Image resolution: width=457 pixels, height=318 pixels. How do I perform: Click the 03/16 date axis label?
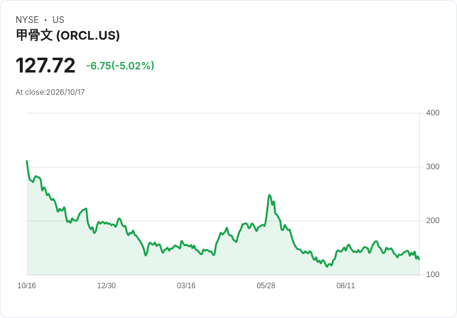point(186,286)
